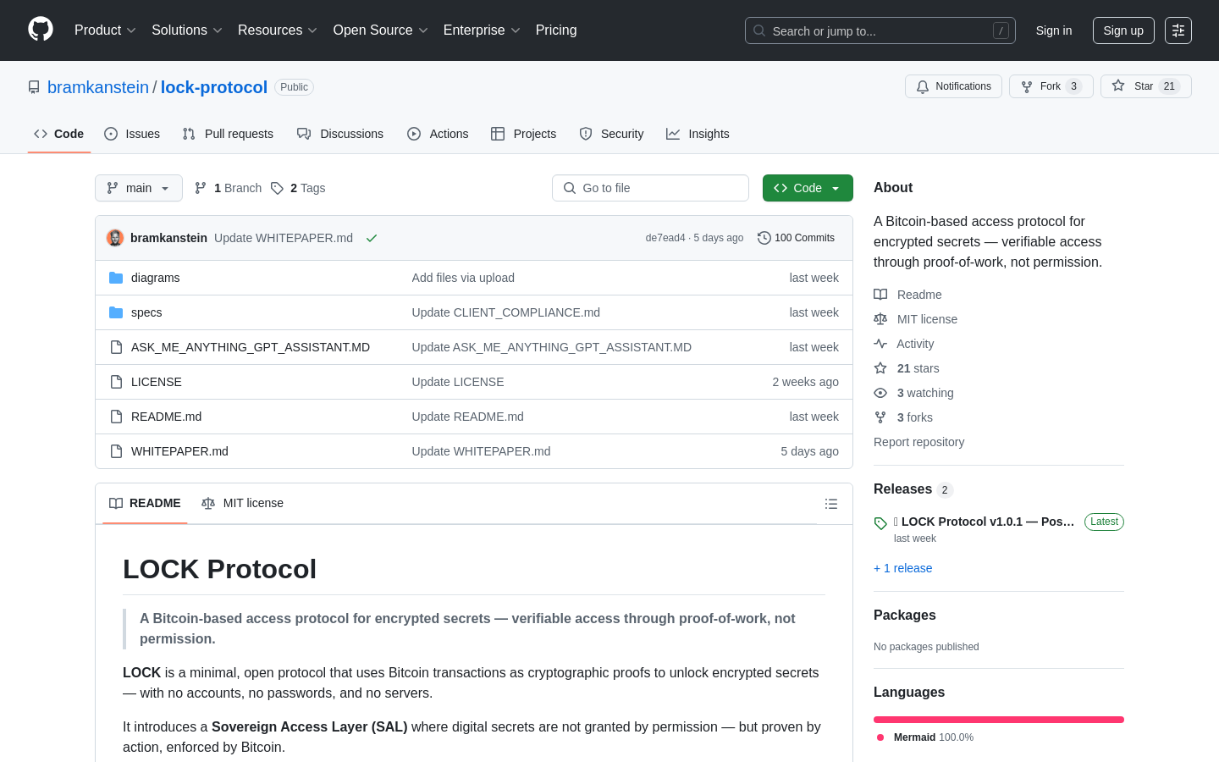Click the specs folder icon
This screenshot has width=1219, height=762.
coord(116,312)
